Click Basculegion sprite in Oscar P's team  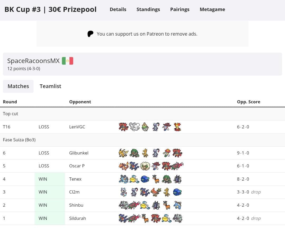[x=177, y=166]
